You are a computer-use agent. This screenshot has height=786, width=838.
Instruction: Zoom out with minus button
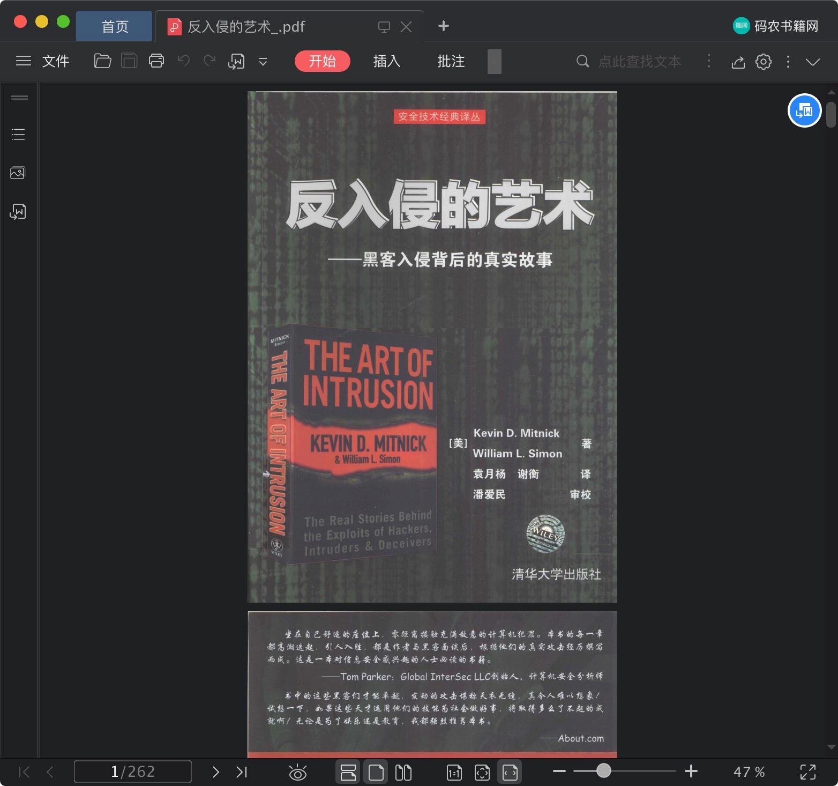click(x=559, y=772)
